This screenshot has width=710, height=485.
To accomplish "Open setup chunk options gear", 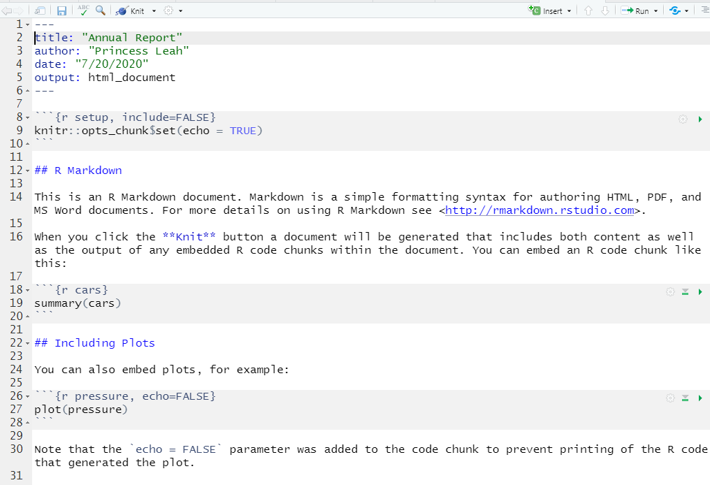I will point(683,119).
